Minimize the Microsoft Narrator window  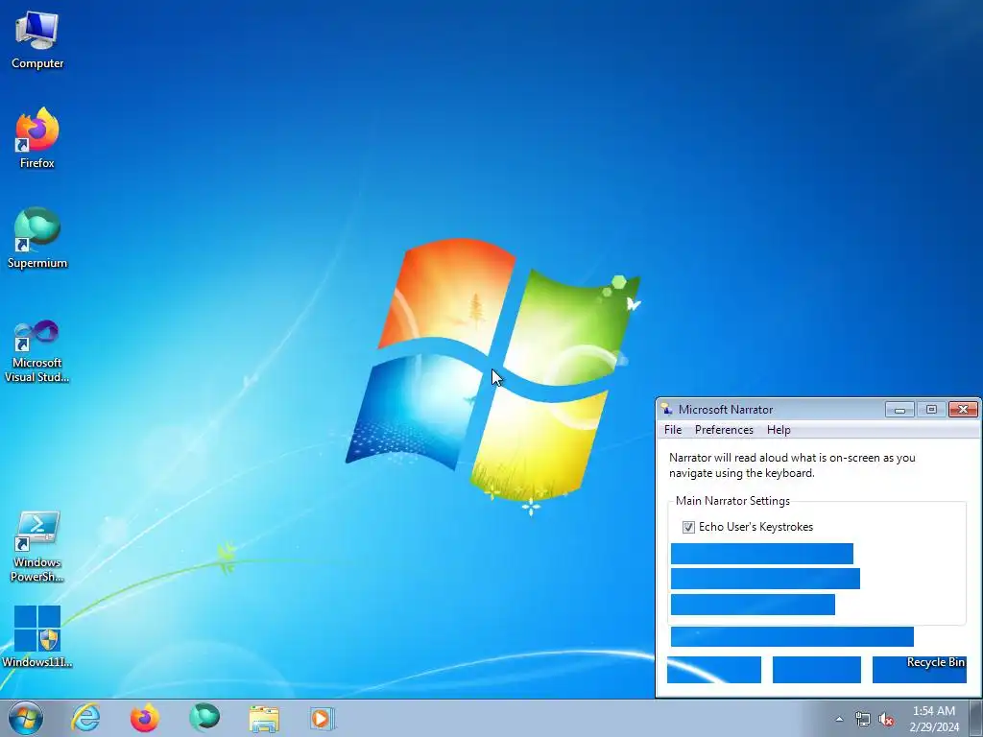click(899, 410)
